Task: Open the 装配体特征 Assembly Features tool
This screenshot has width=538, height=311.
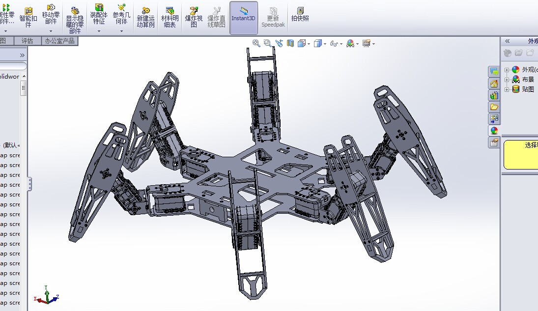Action: tap(99, 14)
